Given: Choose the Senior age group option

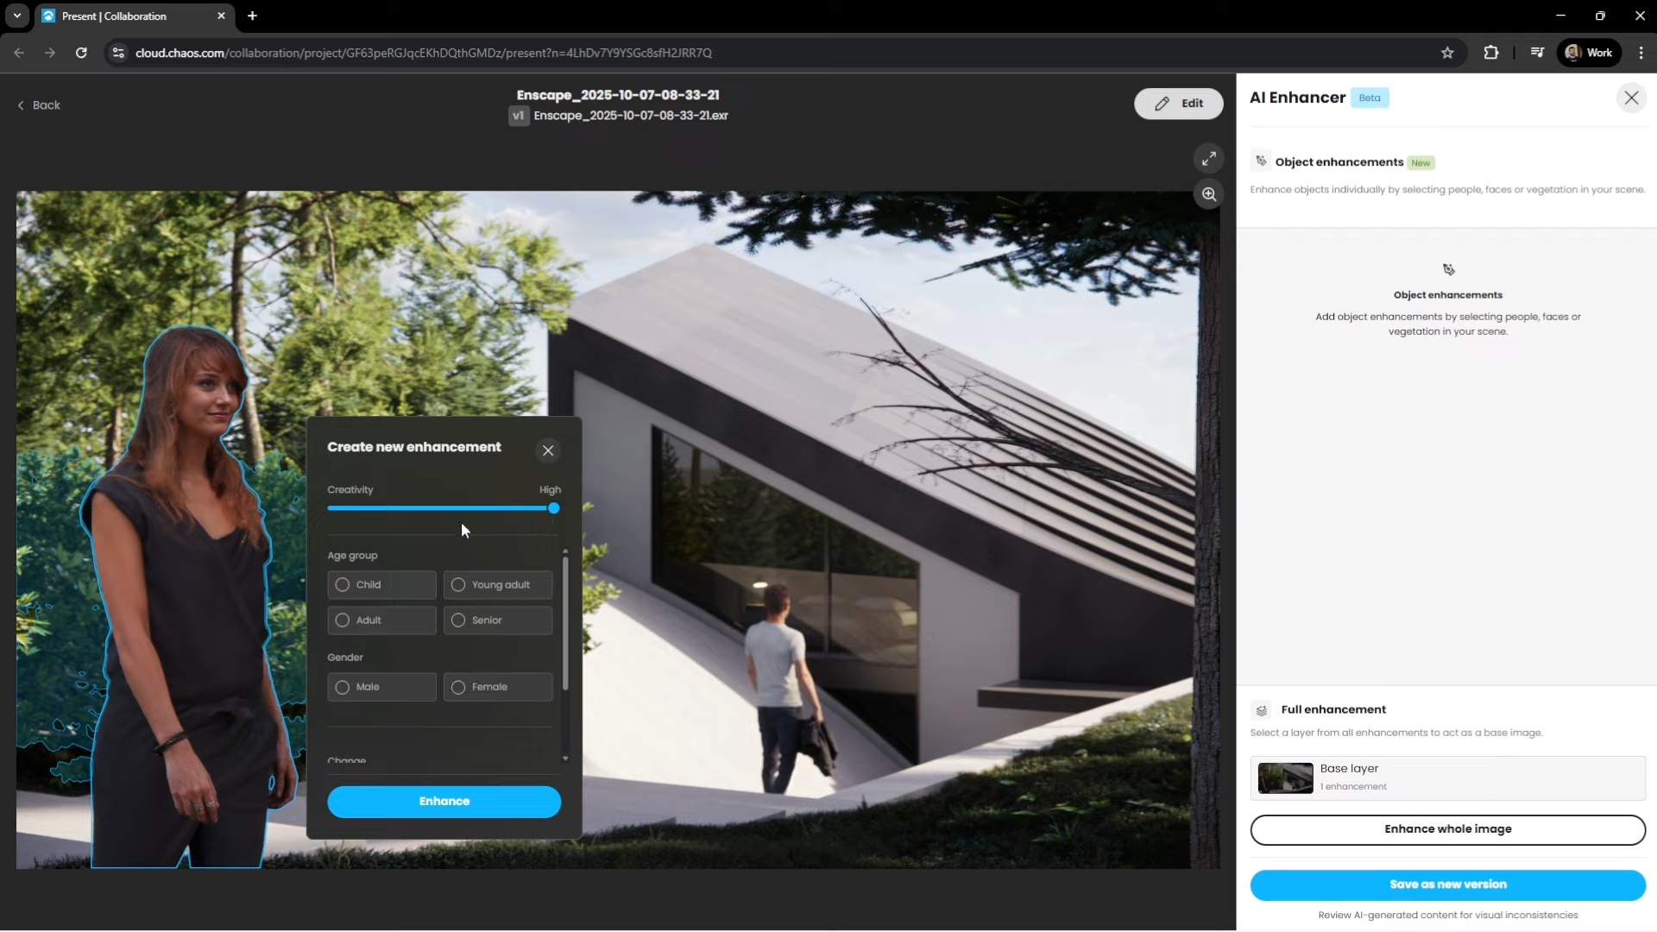Looking at the screenshot, I should pyautogui.click(x=458, y=620).
